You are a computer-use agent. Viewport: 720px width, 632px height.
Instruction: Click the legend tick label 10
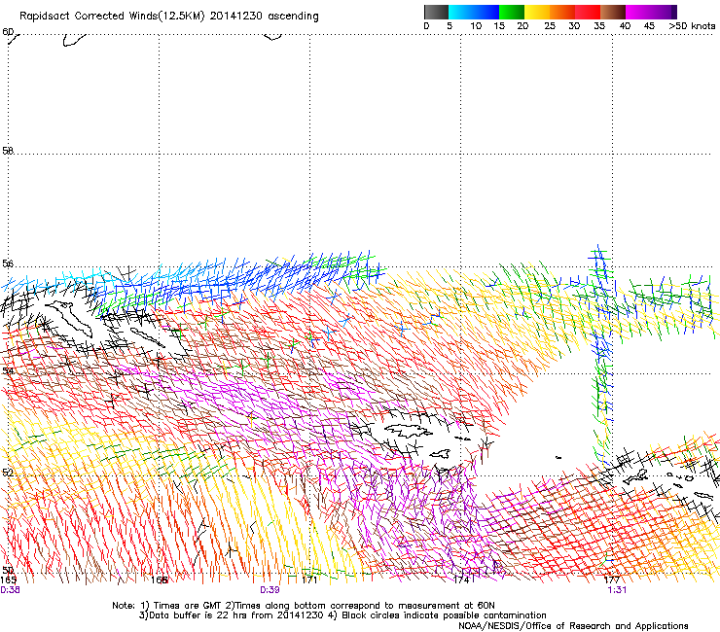tap(476, 25)
